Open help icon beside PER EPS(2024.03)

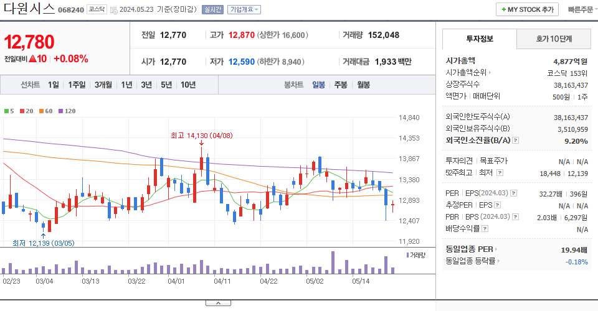click(x=514, y=193)
